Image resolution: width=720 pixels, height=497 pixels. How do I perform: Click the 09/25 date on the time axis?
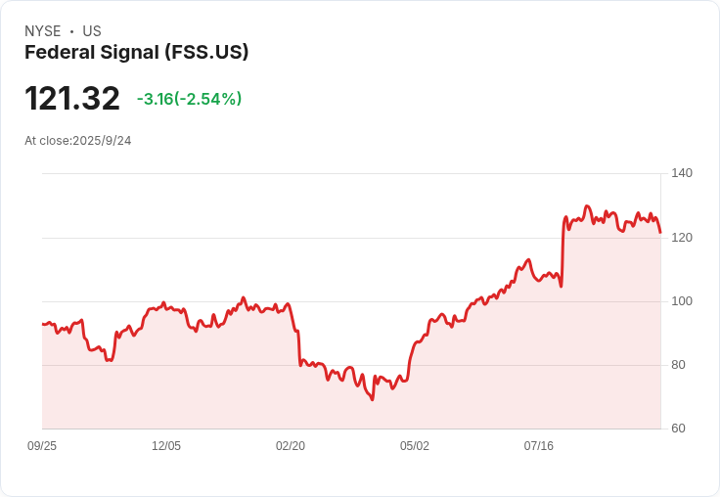[42, 446]
